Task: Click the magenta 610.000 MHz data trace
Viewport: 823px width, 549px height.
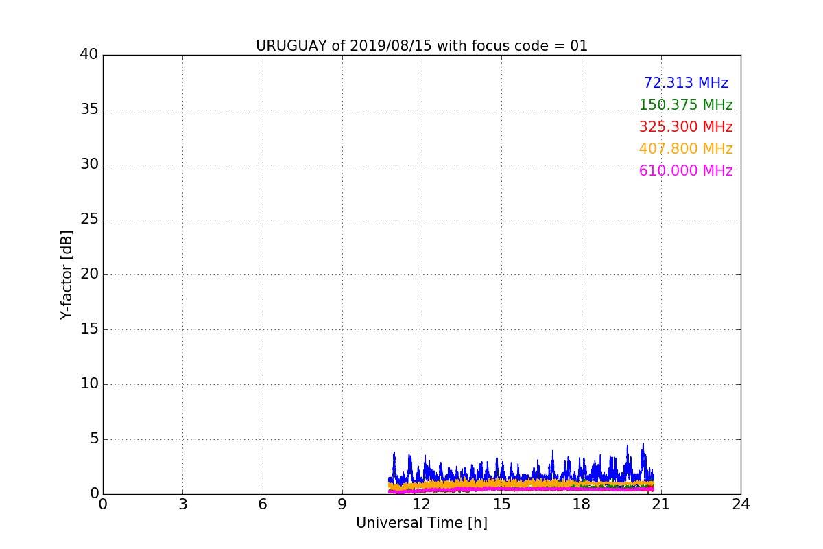Action: pyautogui.click(x=521, y=489)
